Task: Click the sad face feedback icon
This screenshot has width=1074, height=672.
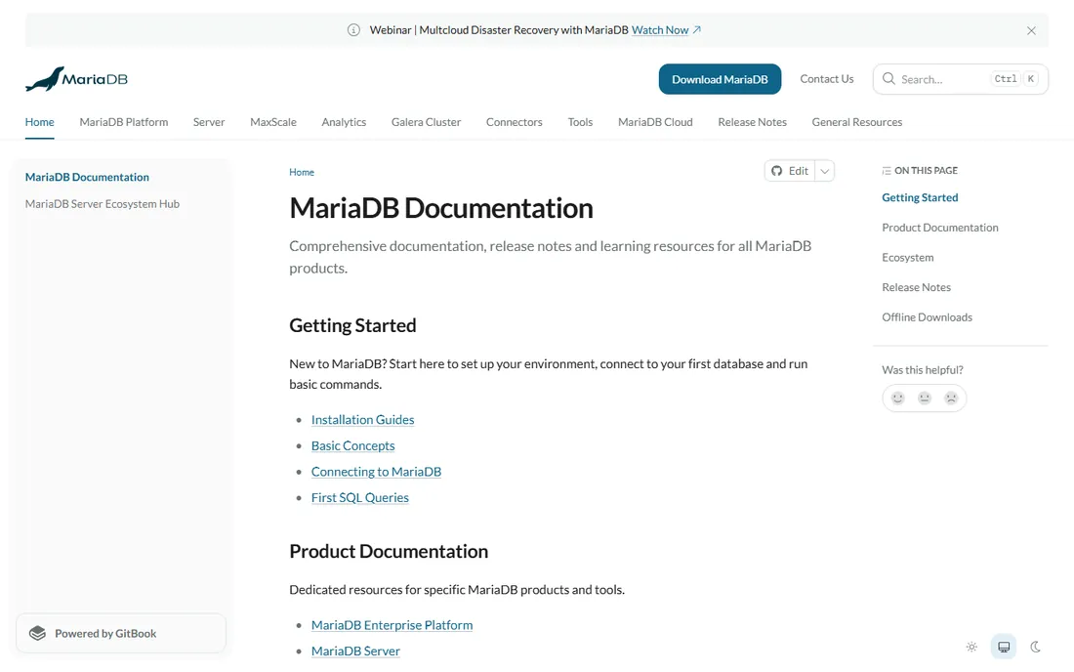Action: click(951, 398)
